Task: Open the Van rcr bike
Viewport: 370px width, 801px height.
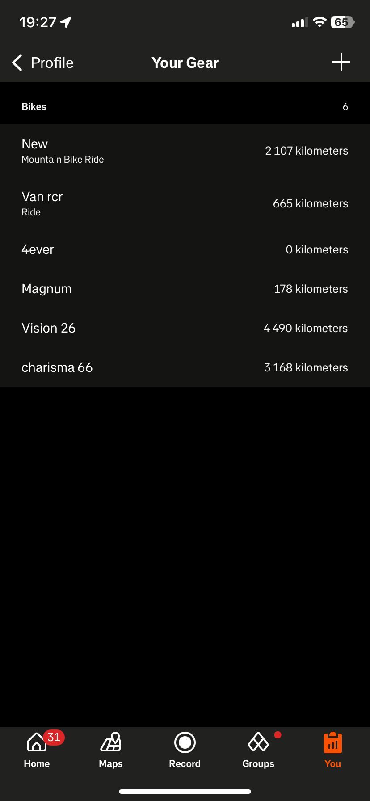Action: pyautogui.click(x=185, y=203)
